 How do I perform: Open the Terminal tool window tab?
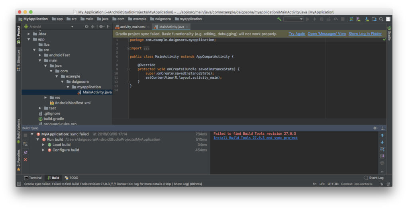coord(33,178)
